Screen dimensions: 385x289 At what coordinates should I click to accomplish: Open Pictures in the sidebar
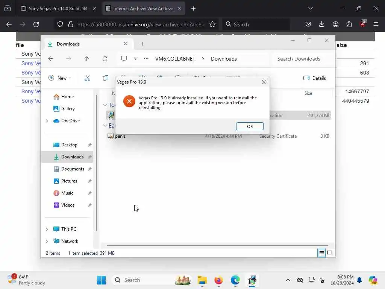coord(69,181)
